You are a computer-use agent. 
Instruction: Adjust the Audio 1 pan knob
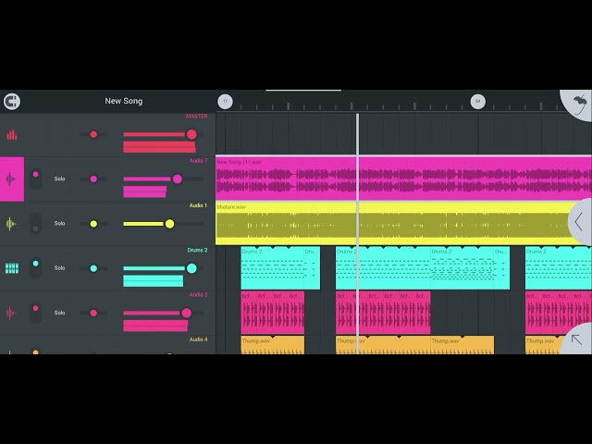pyautogui.click(x=93, y=224)
